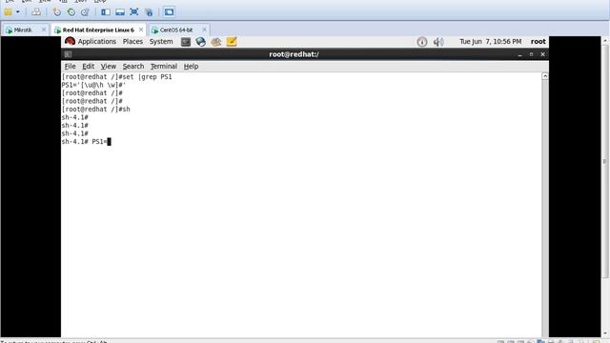Open the terminal Help menu

191,66
